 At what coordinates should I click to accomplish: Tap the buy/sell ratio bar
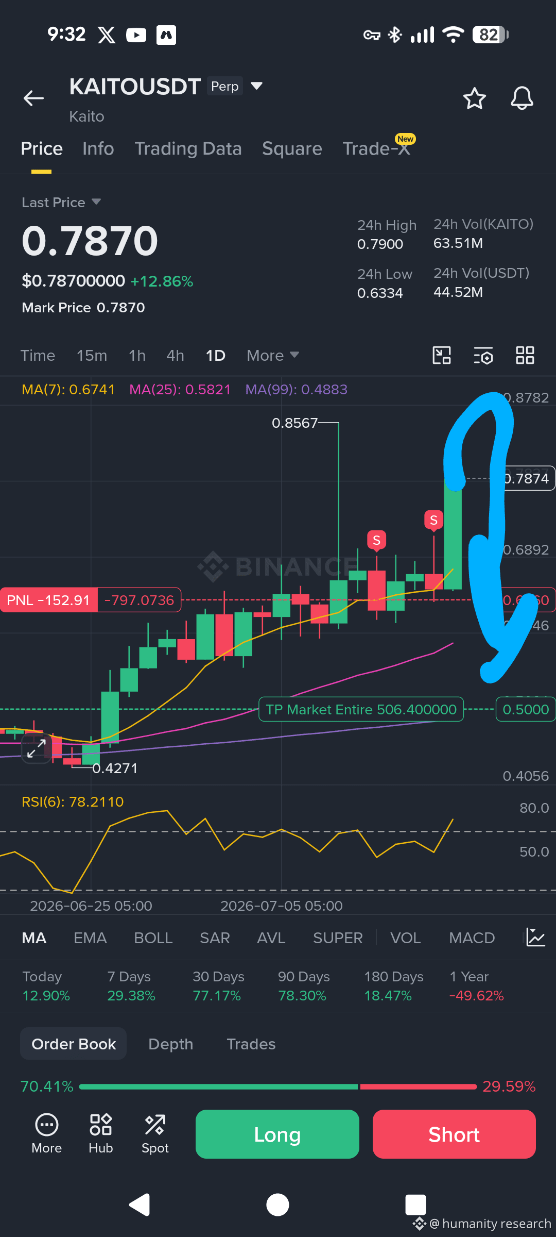(x=278, y=1086)
